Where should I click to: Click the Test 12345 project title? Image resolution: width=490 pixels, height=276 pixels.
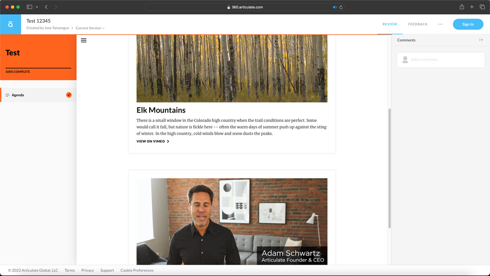coord(38,21)
